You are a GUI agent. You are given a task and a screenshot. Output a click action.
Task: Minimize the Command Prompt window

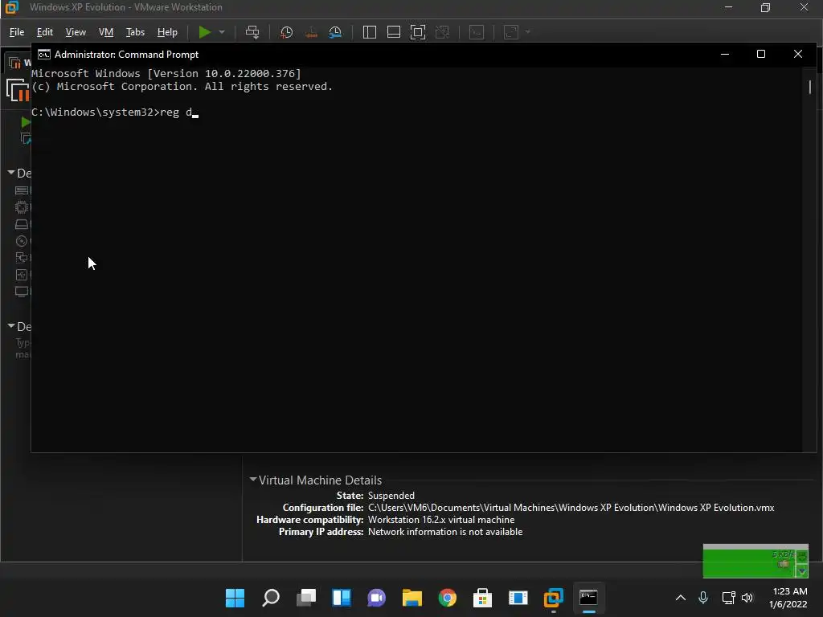[x=725, y=54]
